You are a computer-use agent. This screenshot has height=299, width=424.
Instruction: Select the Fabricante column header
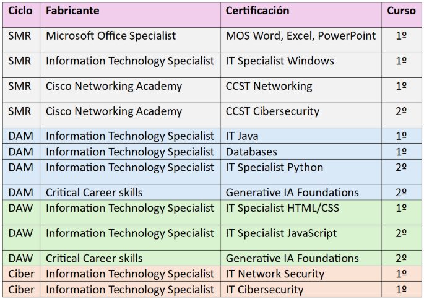[130, 15]
